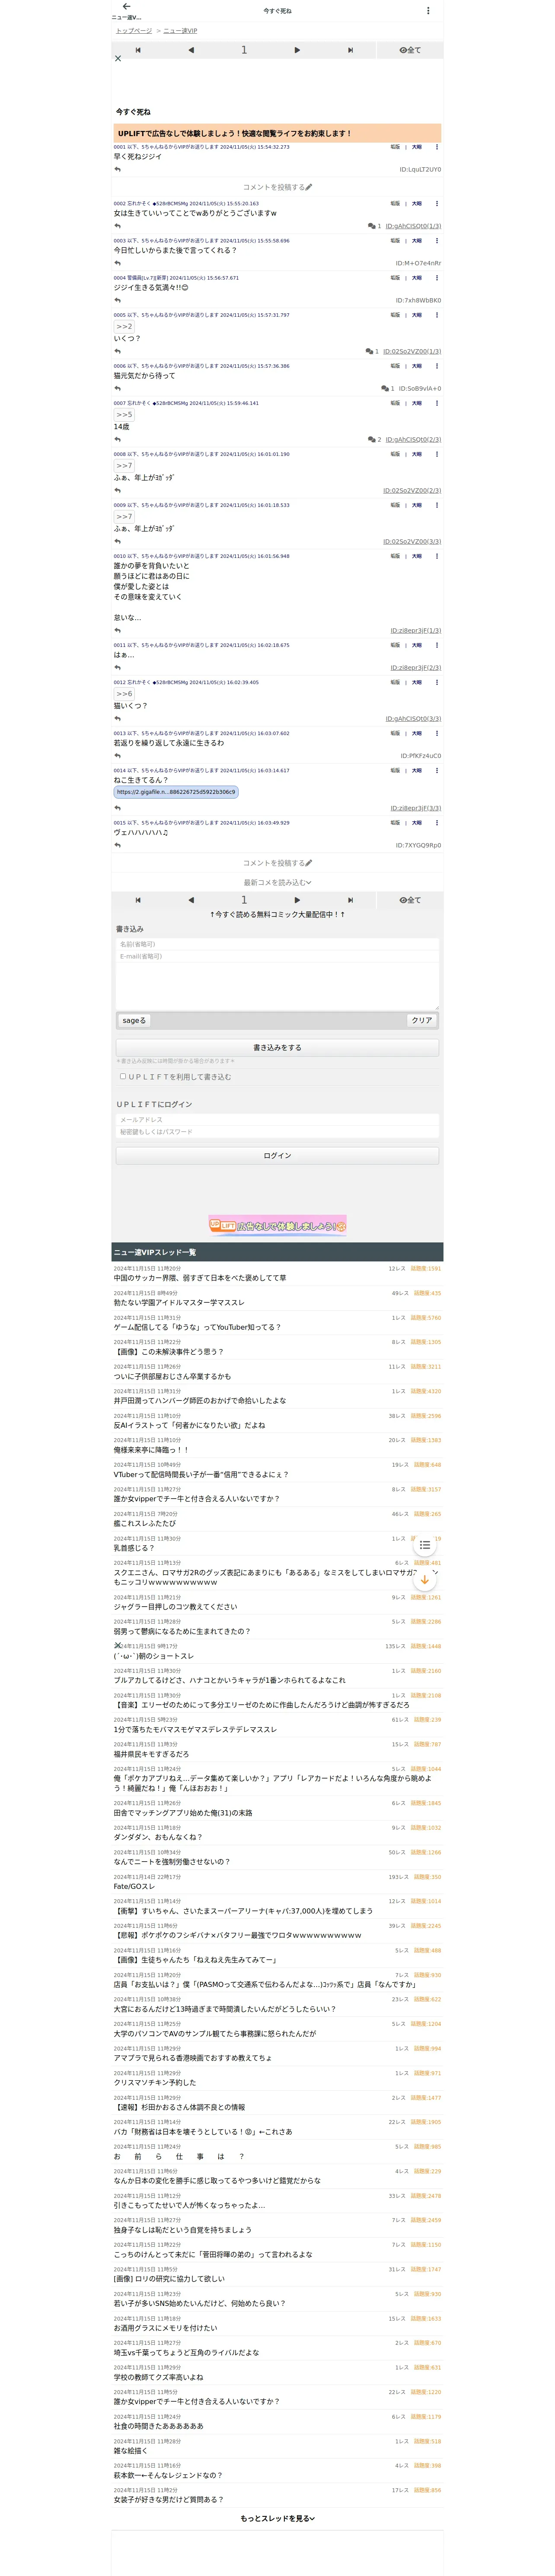This screenshot has width=555, height=2576.
Task: Jump to first page in top pager
Action: pos(138,50)
